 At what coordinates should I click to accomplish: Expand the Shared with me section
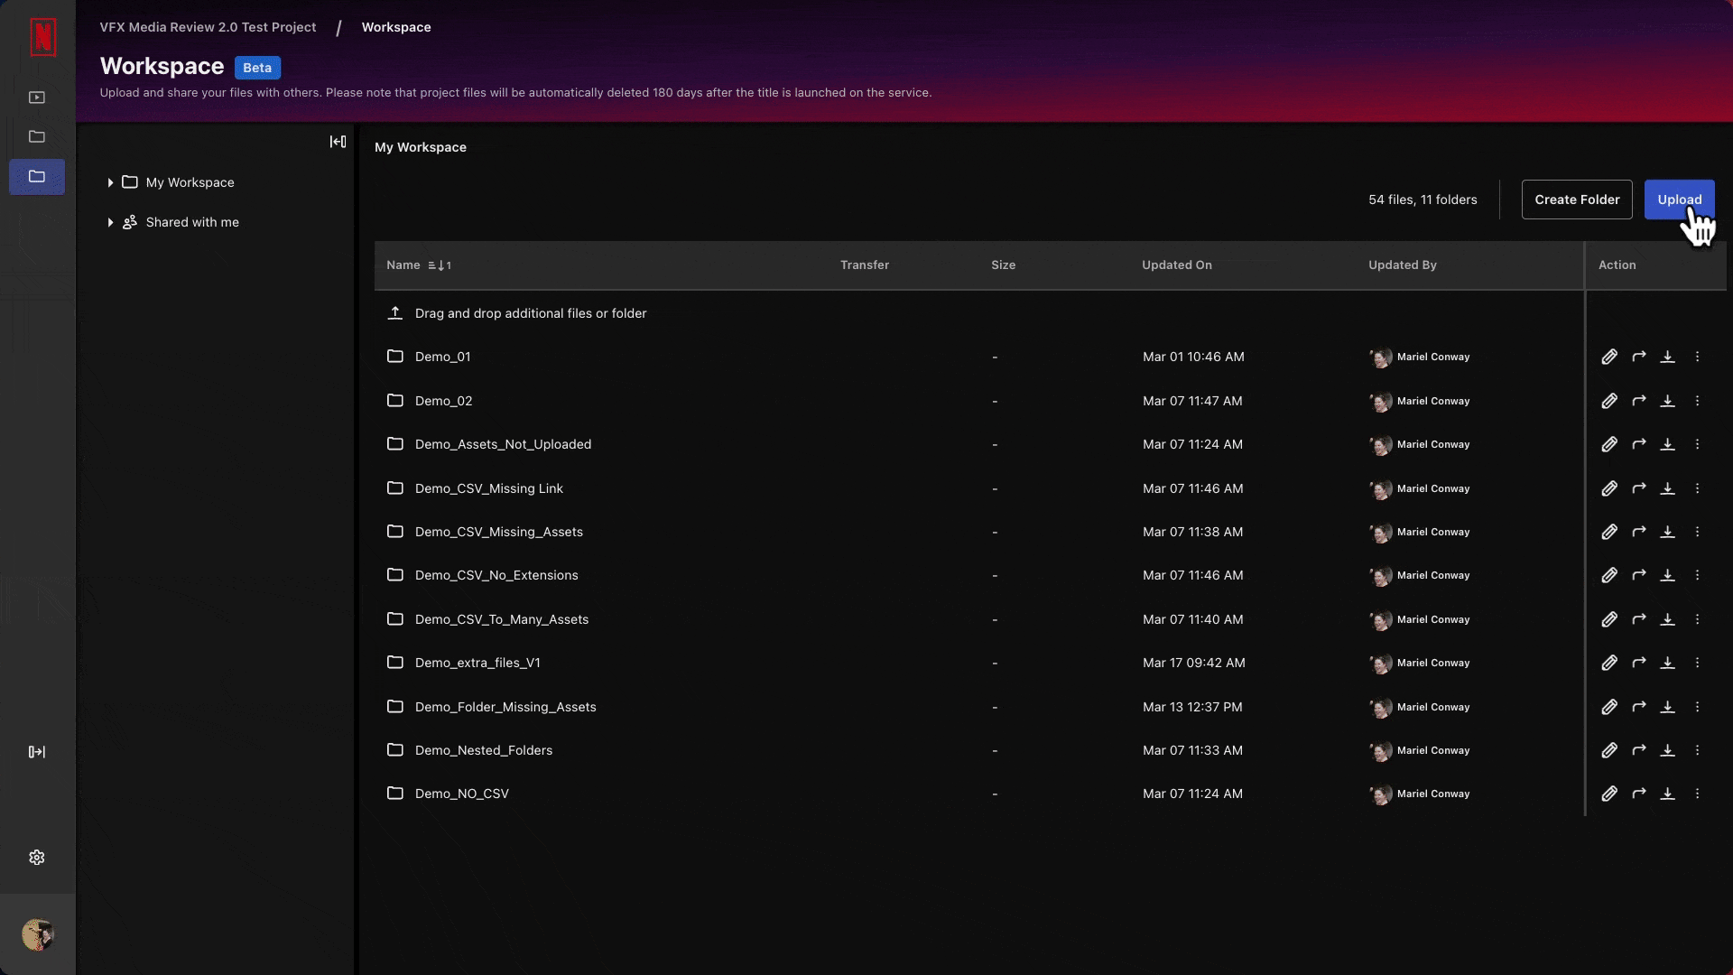109,221
